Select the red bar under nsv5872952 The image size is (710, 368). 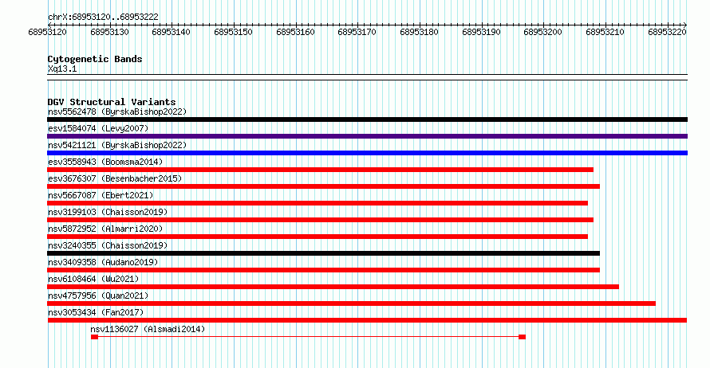pos(318,237)
